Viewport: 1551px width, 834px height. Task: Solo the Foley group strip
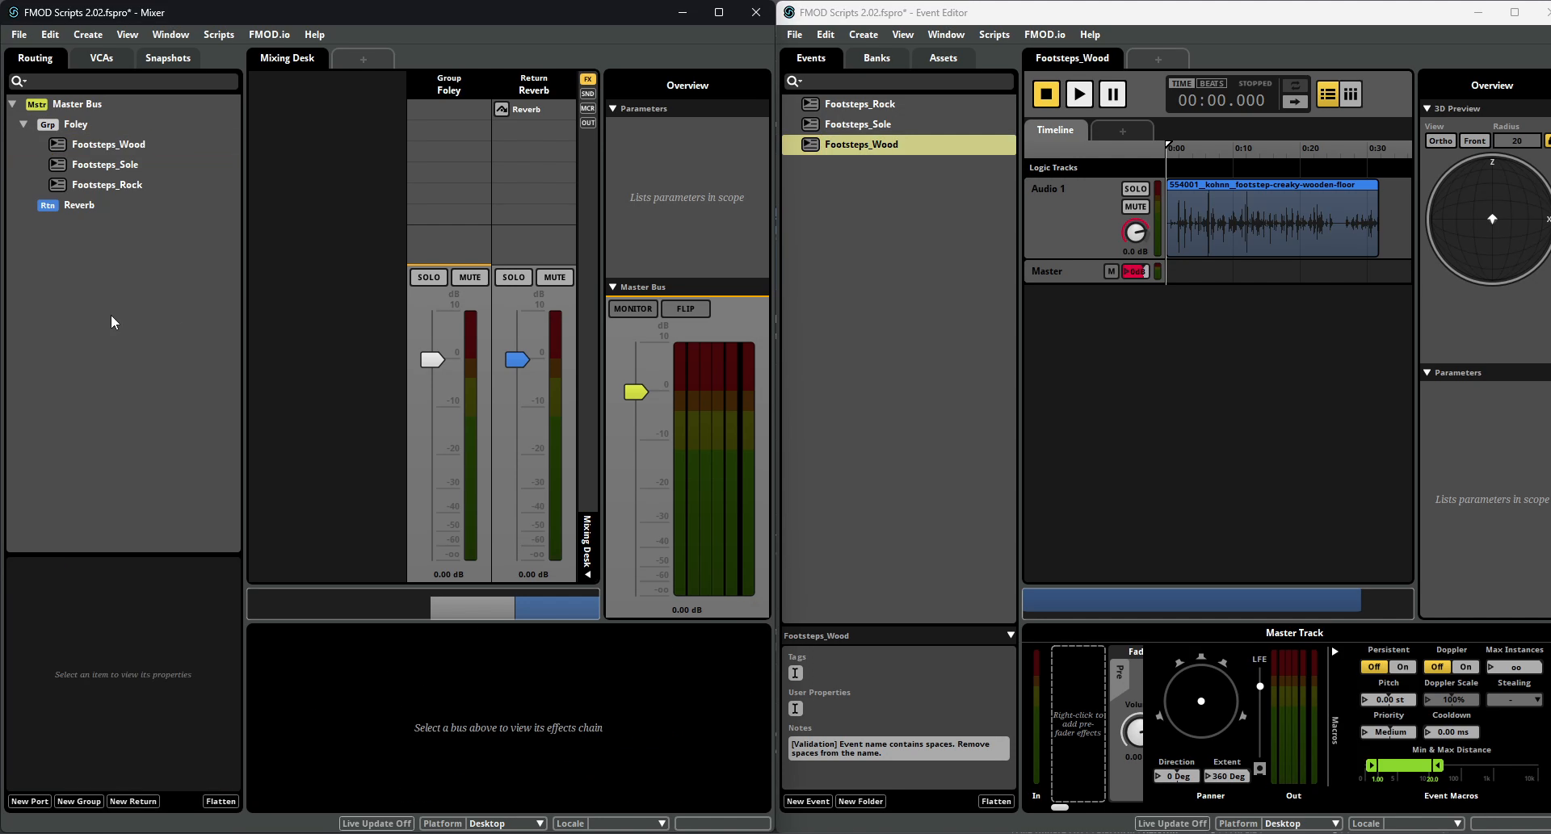tap(429, 278)
